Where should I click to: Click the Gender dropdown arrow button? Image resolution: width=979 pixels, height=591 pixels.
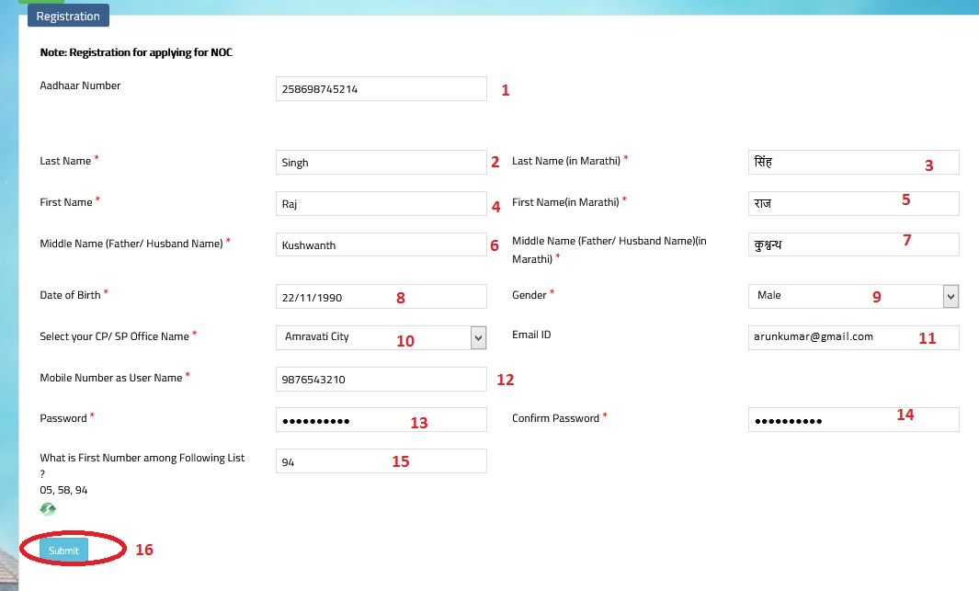point(951,296)
